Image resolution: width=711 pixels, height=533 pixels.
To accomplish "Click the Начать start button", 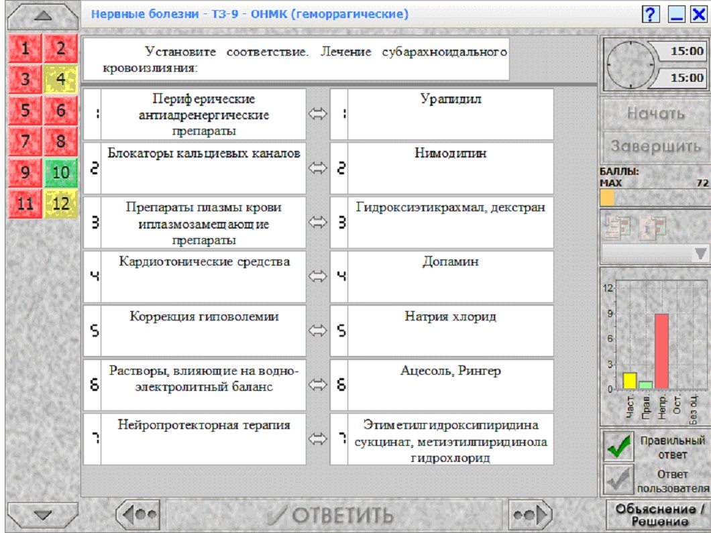I will 656,113.
